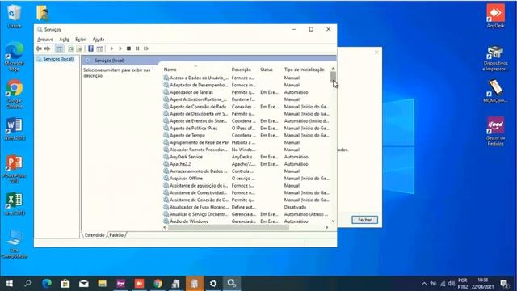517x291 pixels.
Task: Click Fechar button in the background dialog
Action: tap(364, 220)
